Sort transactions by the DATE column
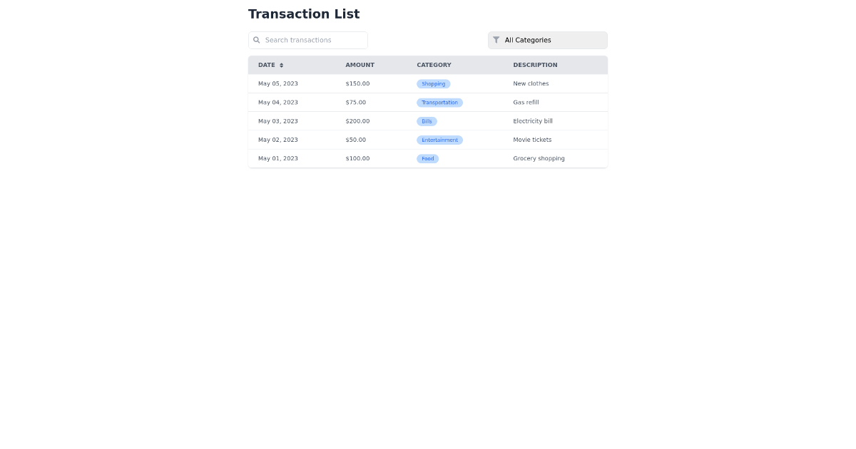Viewport: 856px width, 449px height. [x=267, y=65]
